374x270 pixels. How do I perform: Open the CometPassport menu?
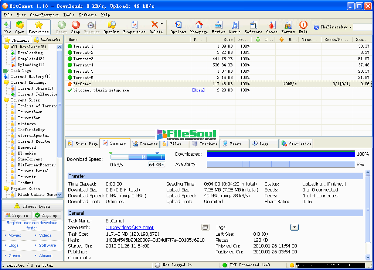44,15
